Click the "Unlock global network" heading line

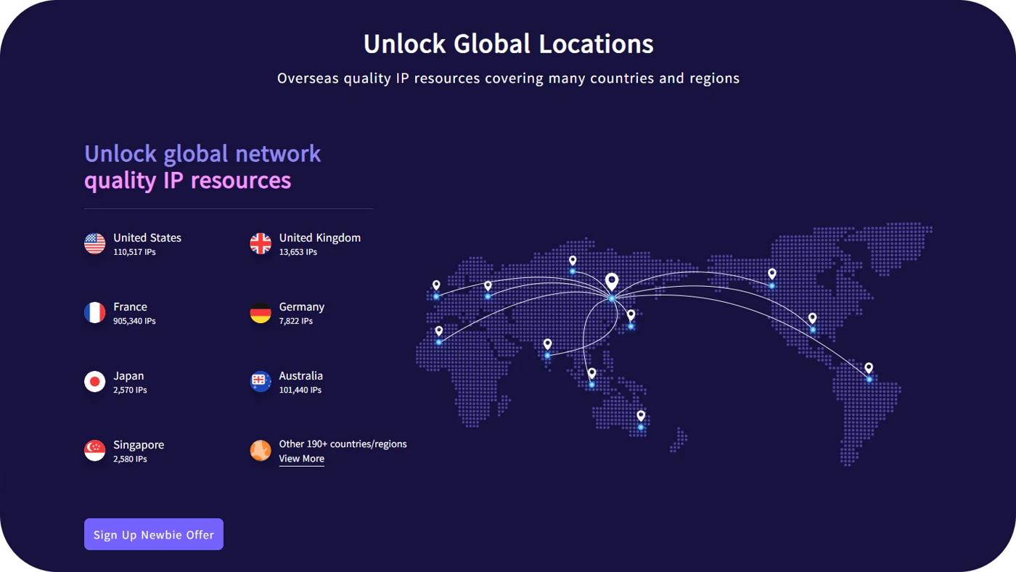click(x=202, y=154)
